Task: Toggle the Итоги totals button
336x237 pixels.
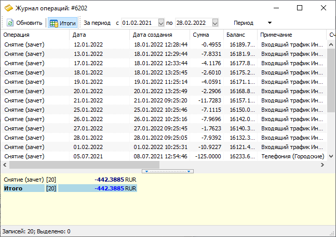Action: point(62,23)
